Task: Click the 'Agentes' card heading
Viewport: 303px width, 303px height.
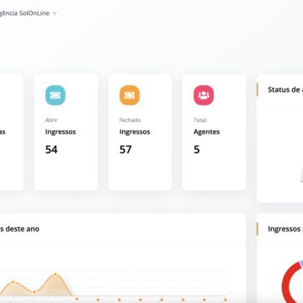Action: tap(206, 132)
